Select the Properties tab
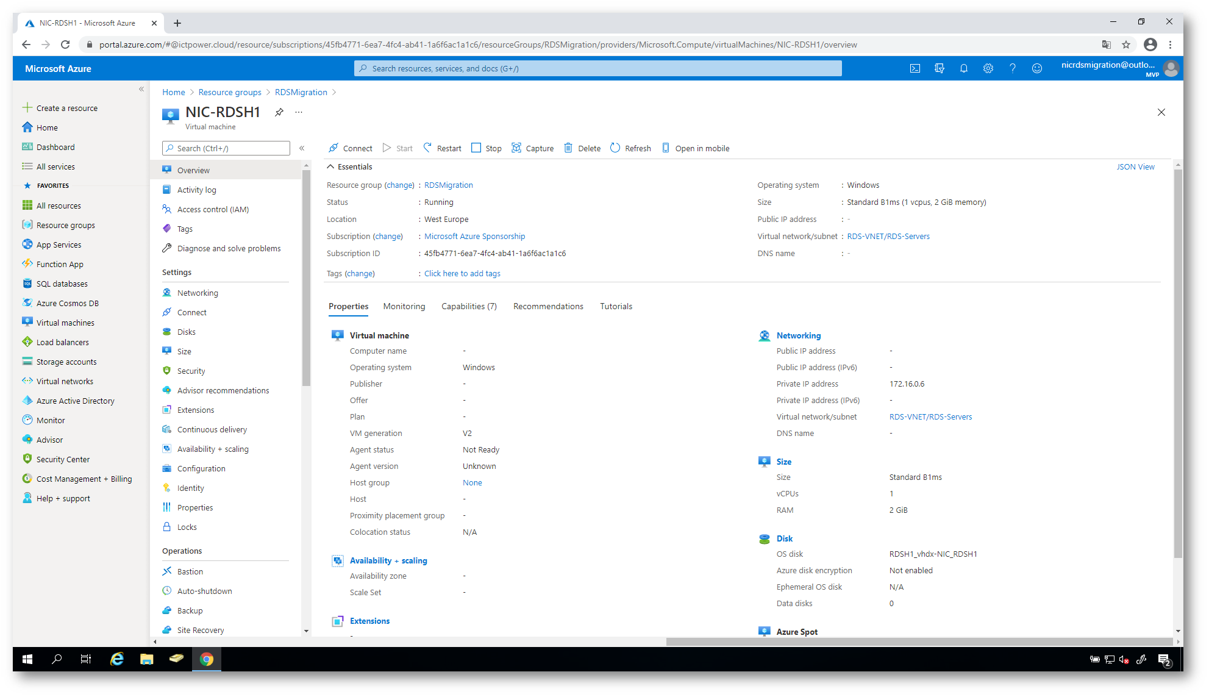Image resolution: width=1209 pixels, height=697 pixels. tap(348, 306)
